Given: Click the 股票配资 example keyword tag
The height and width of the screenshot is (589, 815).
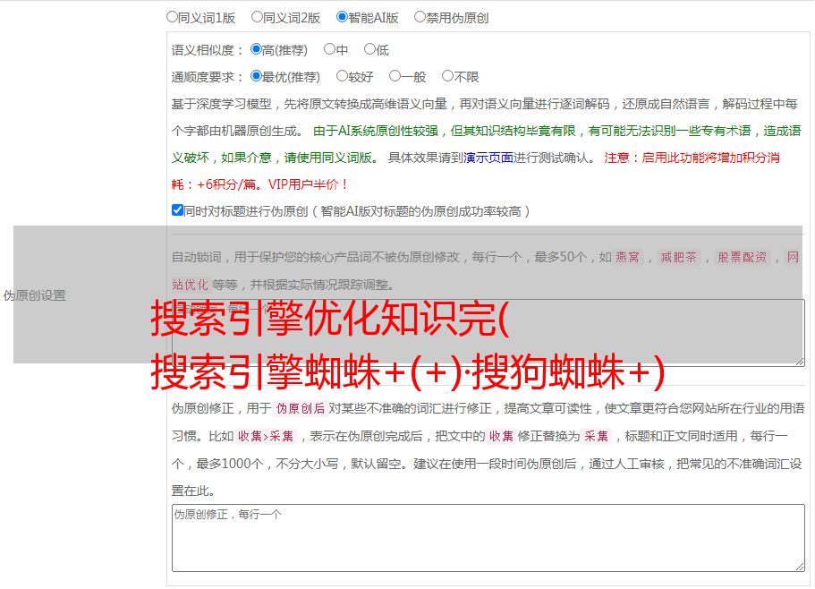Looking at the screenshot, I should (x=743, y=257).
